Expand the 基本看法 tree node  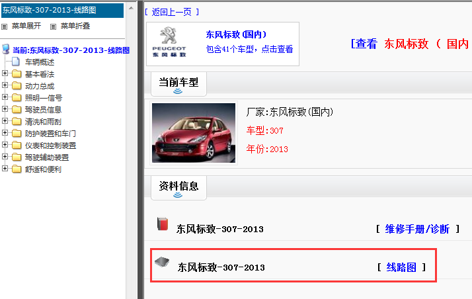(x=5, y=73)
